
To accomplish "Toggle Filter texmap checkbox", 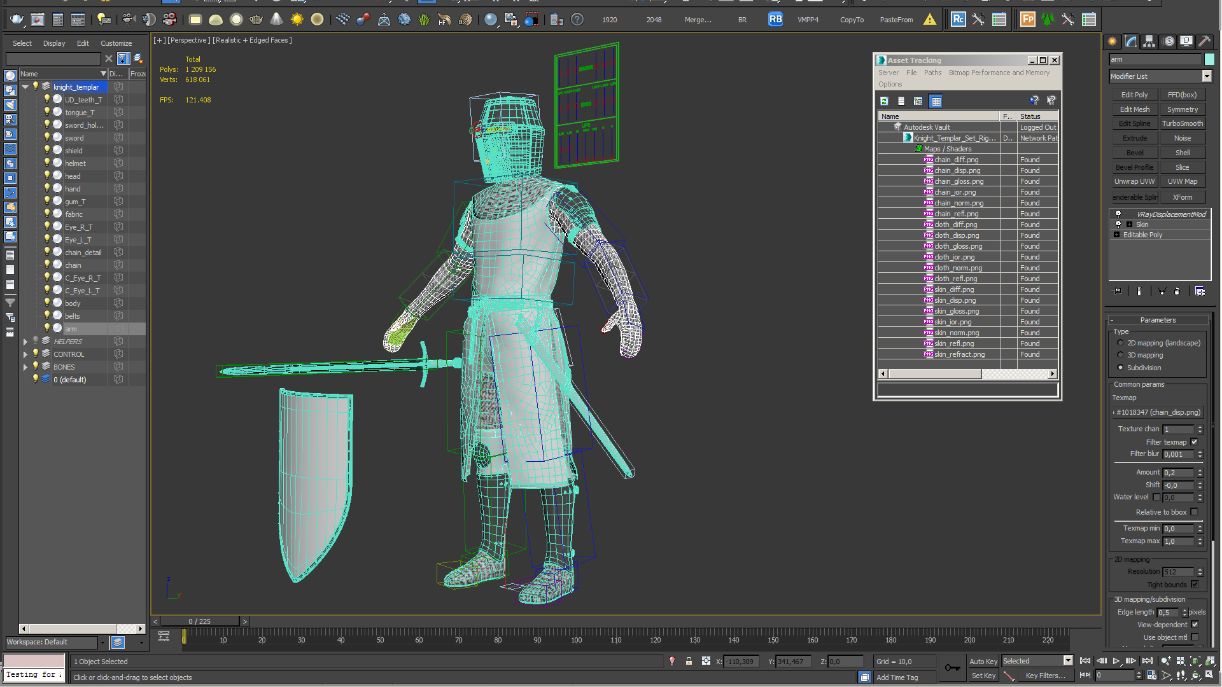I will (1194, 442).
